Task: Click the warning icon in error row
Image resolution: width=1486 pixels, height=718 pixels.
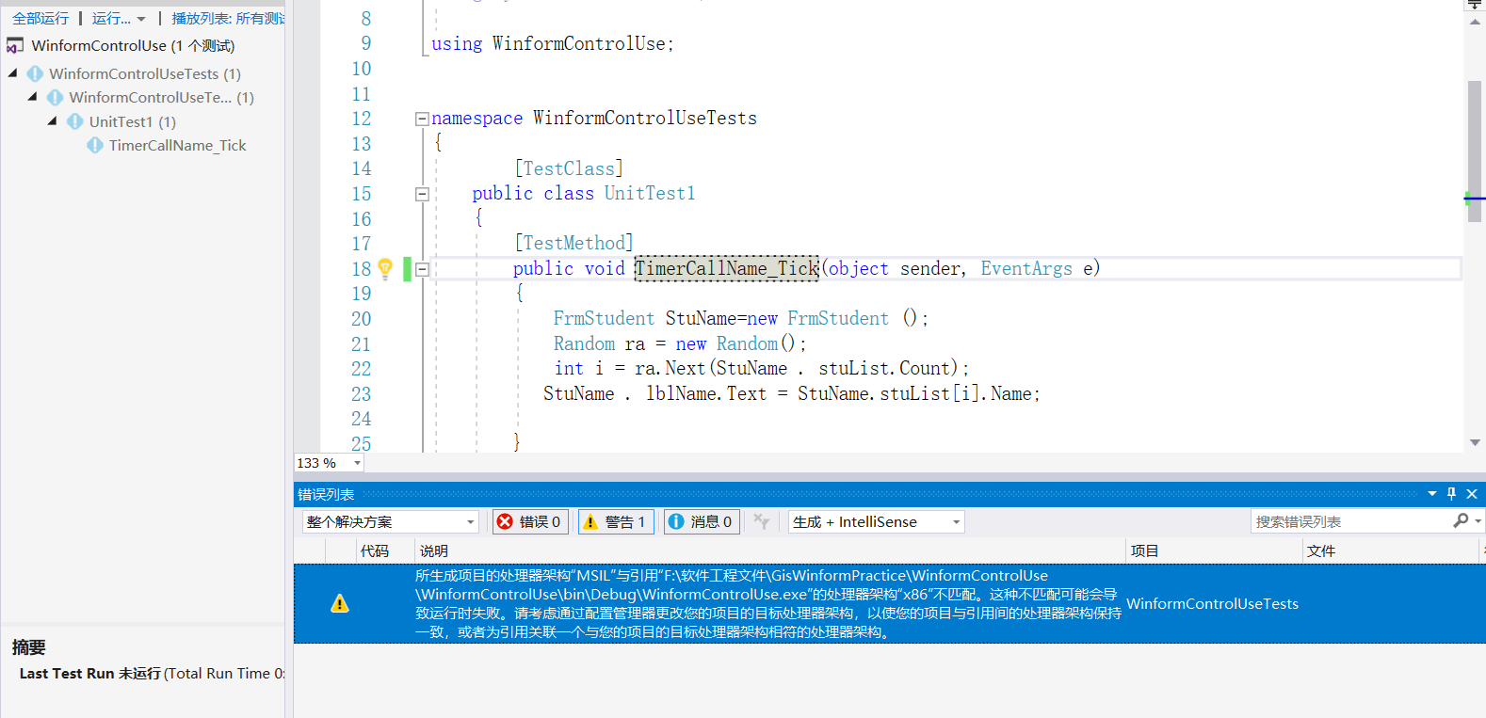Action: point(340,604)
